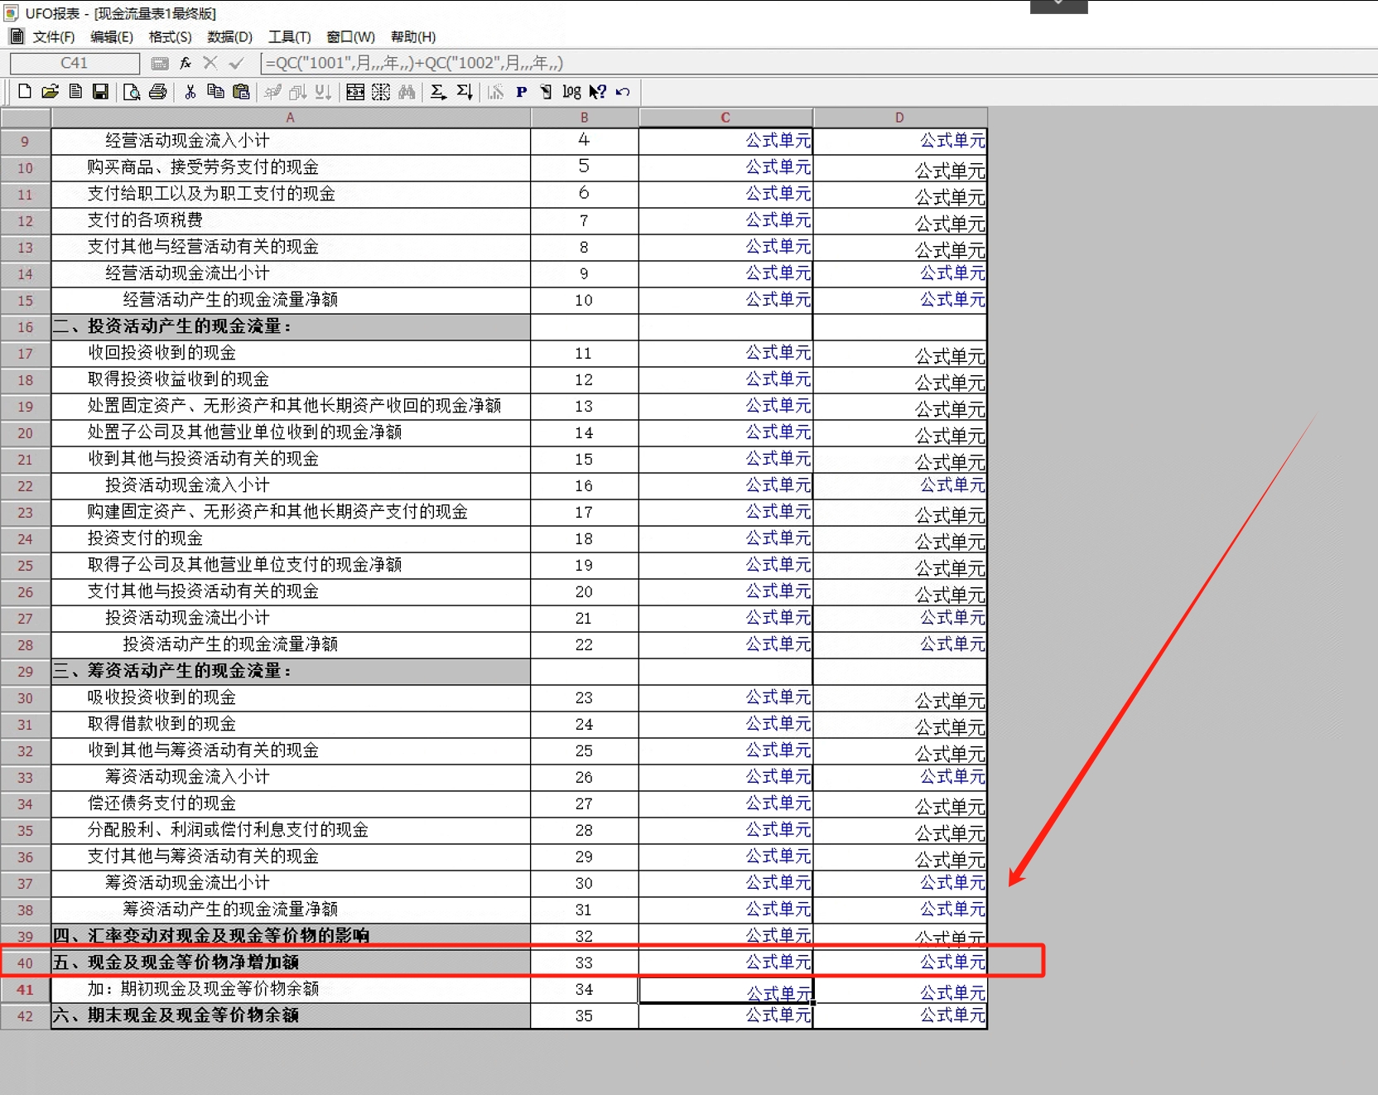Click cell '六、期末现金及现金等价物余额'
This screenshot has height=1095, width=1378.
(x=291, y=1015)
